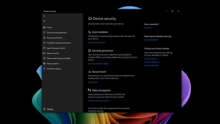Open Core isolation details link

pyautogui.click(x=97, y=42)
